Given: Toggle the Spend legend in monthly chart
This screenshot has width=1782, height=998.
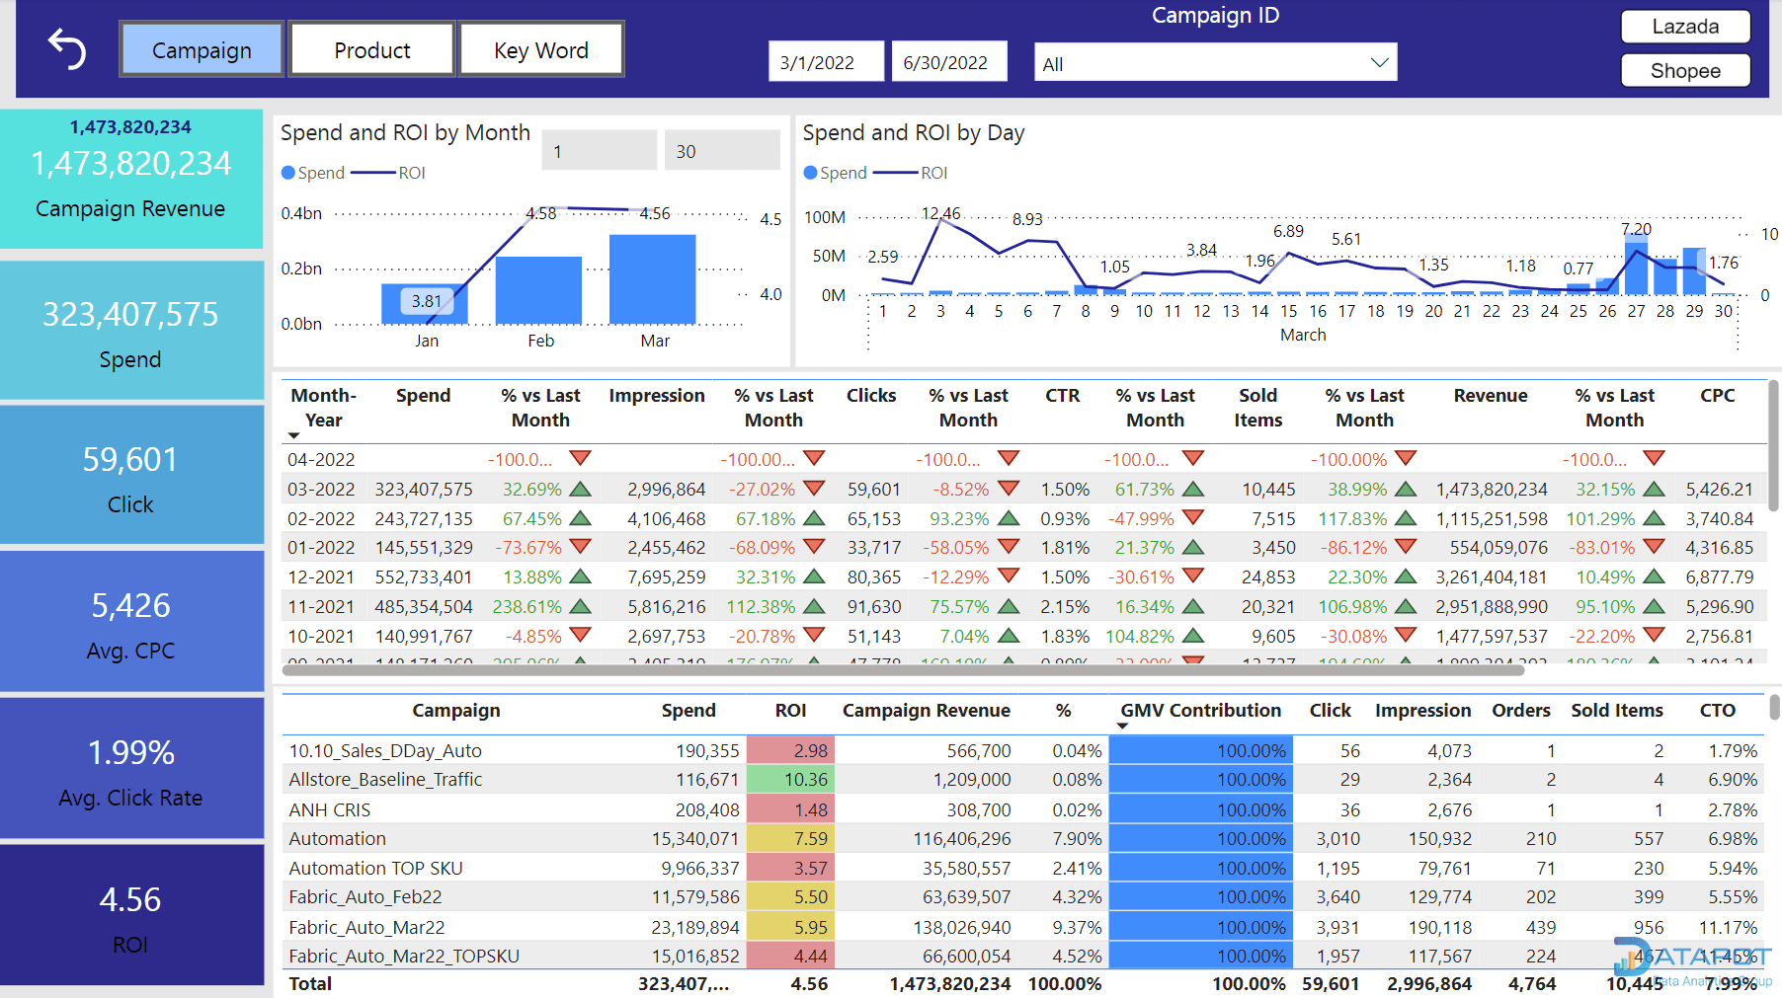Looking at the screenshot, I should [x=313, y=173].
